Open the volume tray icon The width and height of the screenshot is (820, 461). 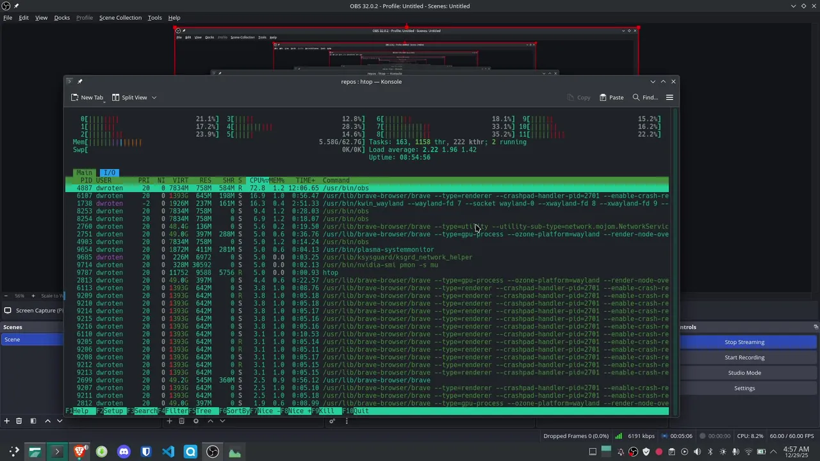(x=698, y=452)
